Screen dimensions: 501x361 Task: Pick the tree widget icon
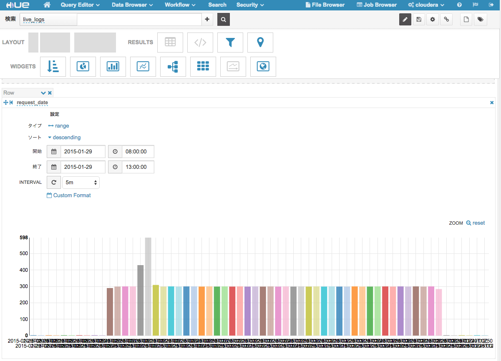173,66
